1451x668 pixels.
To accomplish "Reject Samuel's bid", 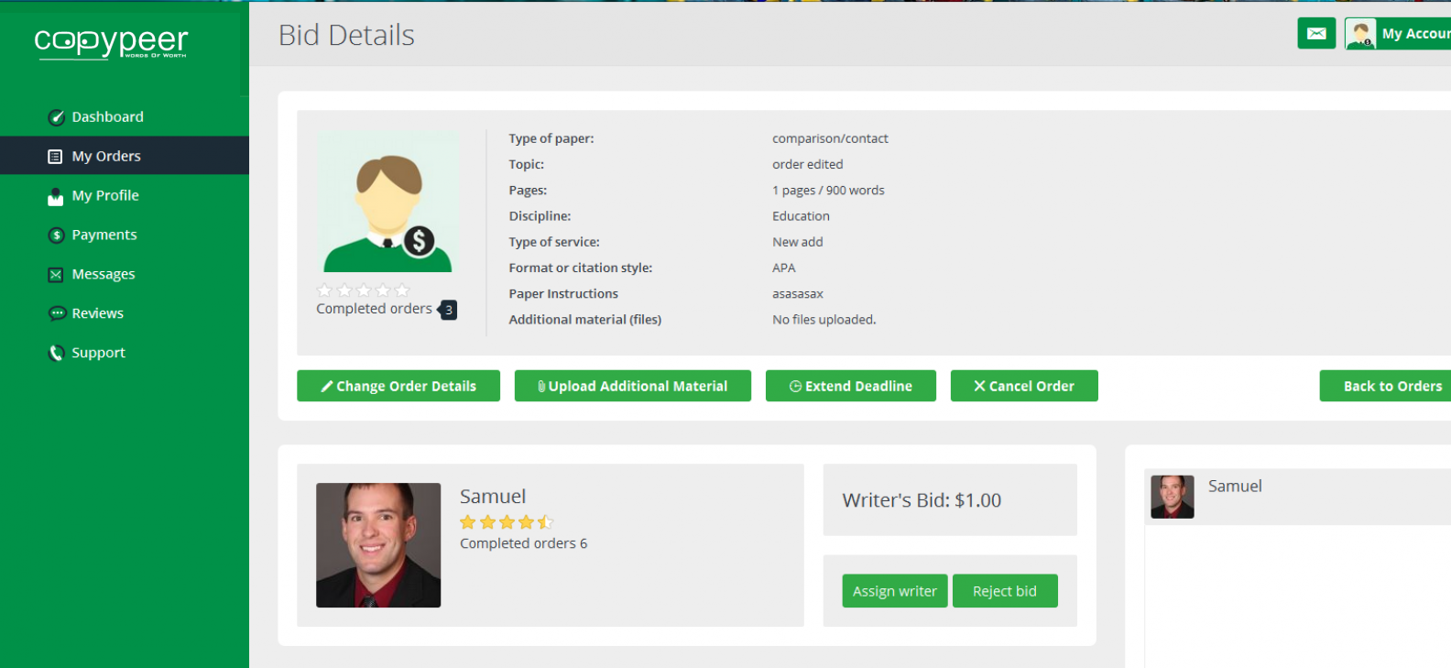I will coord(1004,591).
